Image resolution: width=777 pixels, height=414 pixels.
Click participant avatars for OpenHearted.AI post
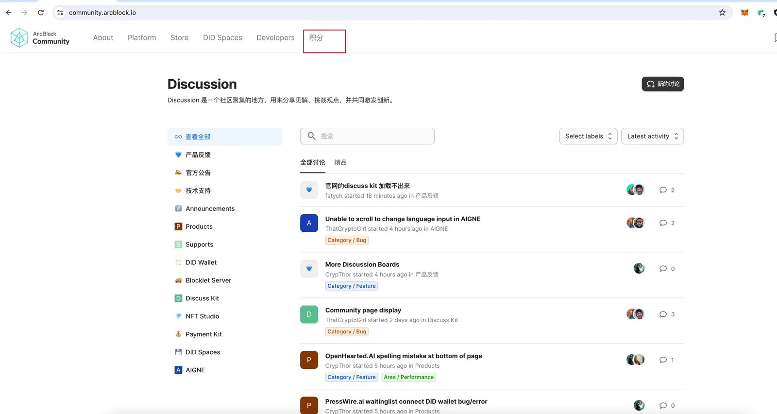pyautogui.click(x=635, y=360)
